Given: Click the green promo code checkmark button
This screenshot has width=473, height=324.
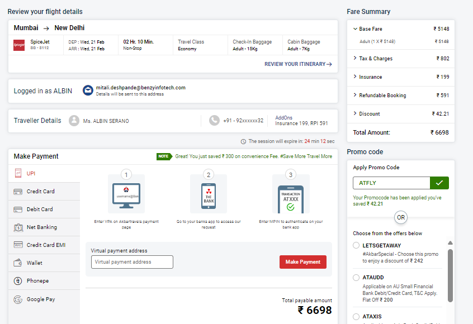Looking at the screenshot, I should click(439, 183).
